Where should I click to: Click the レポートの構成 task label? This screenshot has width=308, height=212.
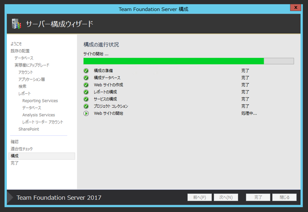tap(105, 92)
